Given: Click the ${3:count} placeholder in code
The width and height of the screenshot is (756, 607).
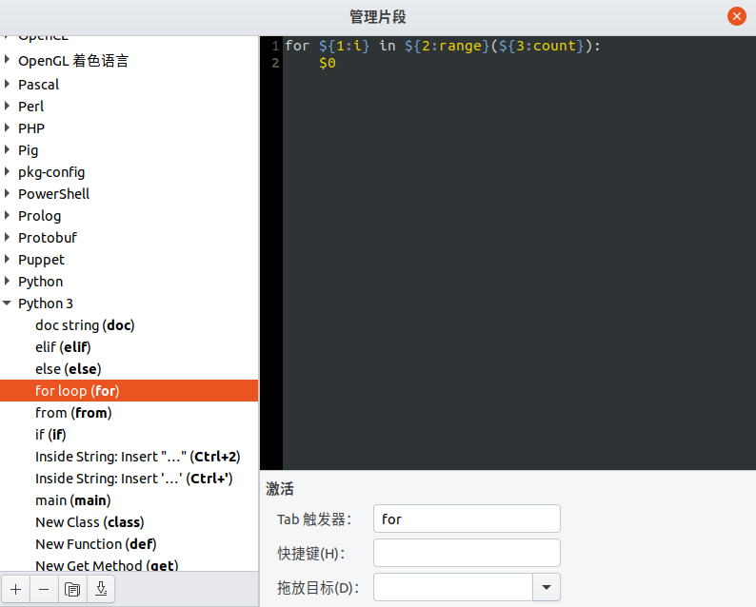Looking at the screenshot, I should pyautogui.click(x=542, y=46).
